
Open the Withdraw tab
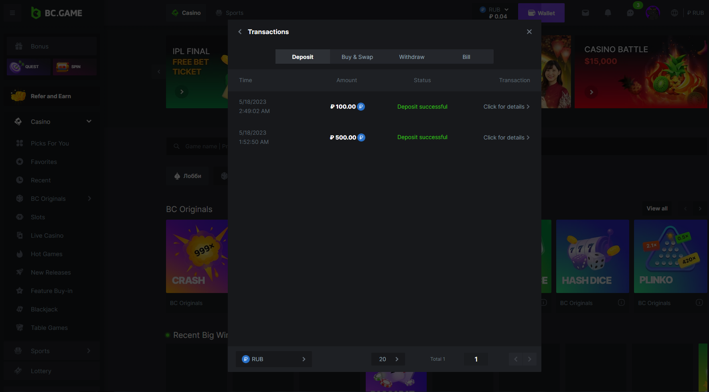[x=412, y=57]
